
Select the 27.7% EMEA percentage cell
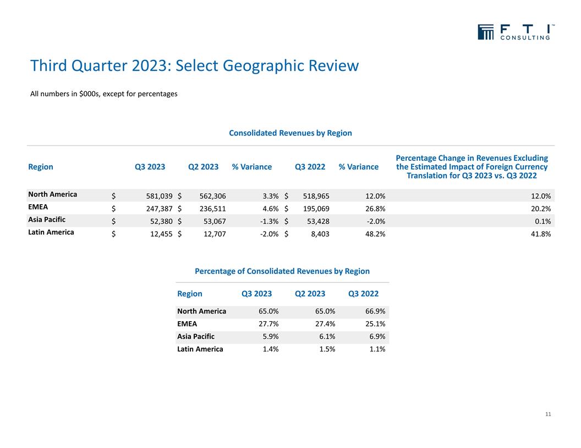tap(268, 324)
